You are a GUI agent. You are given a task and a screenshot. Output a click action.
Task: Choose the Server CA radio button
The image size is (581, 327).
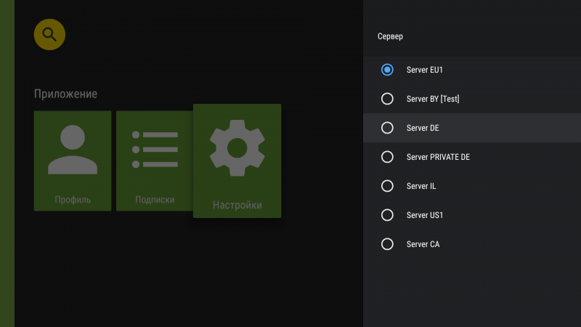tap(387, 244)
